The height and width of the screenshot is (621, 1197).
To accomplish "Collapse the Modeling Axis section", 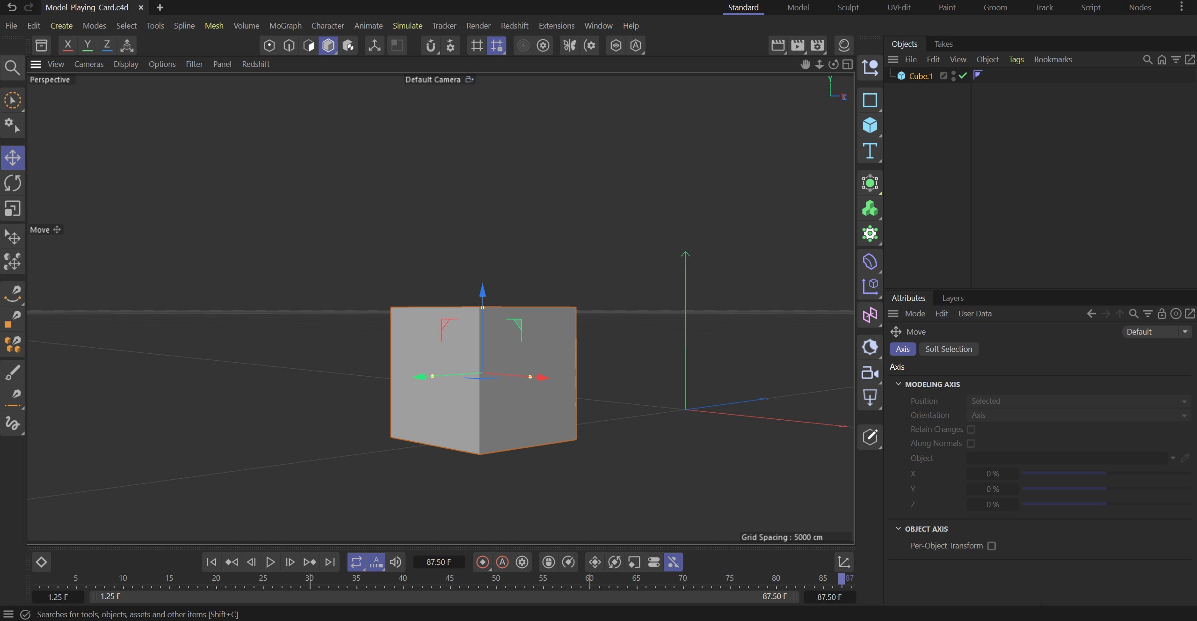I will (x=899, y=384).
